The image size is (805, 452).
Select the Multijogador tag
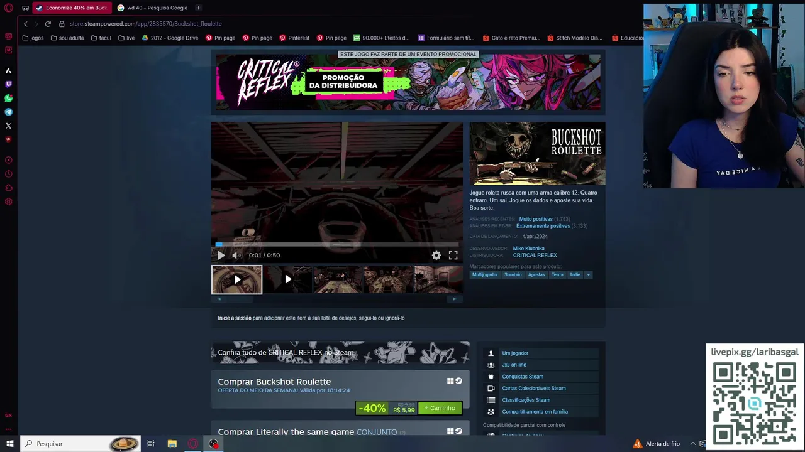pyautogui.click(x=485, y=275)
